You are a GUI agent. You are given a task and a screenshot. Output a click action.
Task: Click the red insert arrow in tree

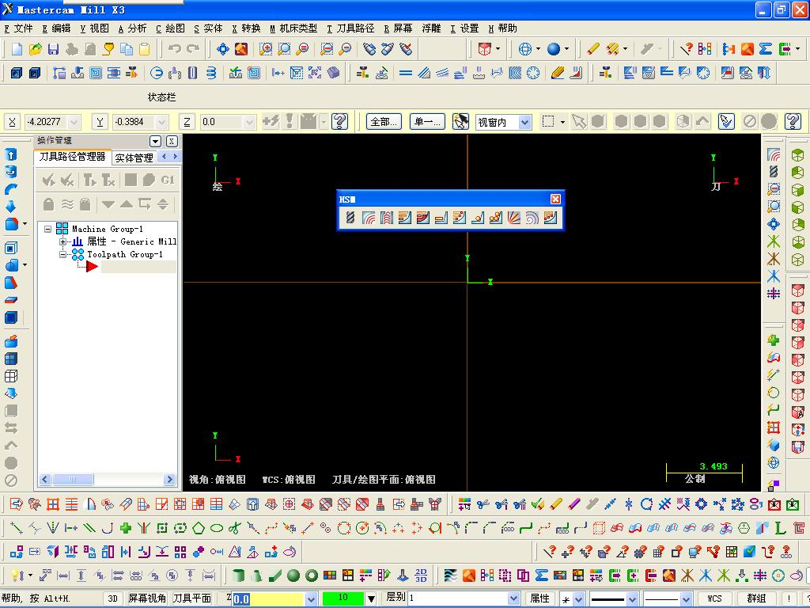[92, 267]
